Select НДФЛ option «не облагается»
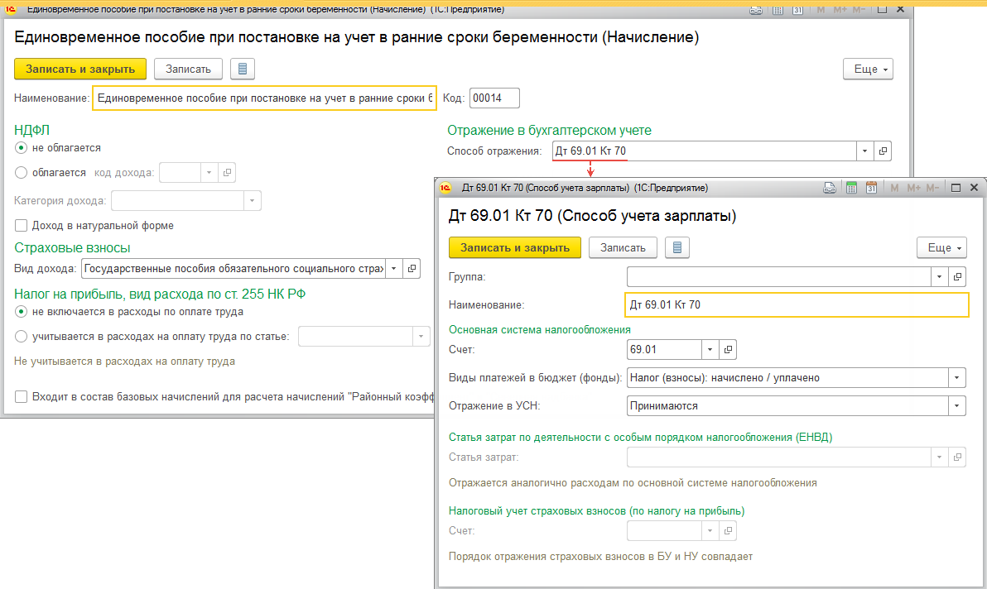The height and width of the screenshot is (589, 987). click(x=21, y=148)
